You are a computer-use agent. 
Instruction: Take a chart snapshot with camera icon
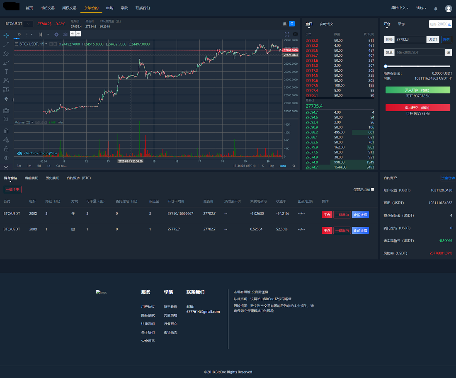[x=295, y=34]
